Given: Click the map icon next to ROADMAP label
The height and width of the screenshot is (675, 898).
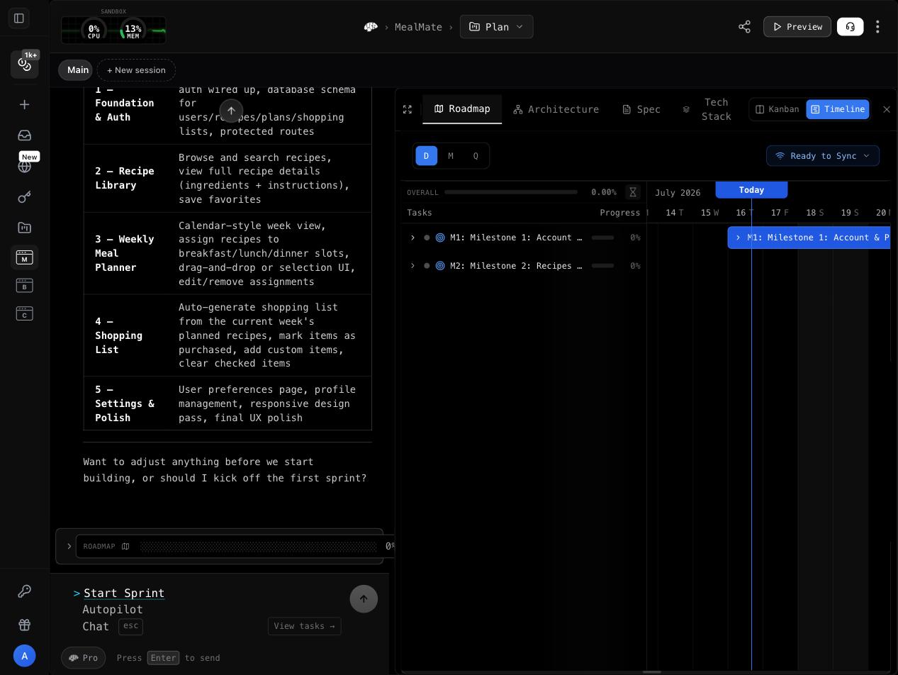Looking at the screenshot, I should (125, 546).
